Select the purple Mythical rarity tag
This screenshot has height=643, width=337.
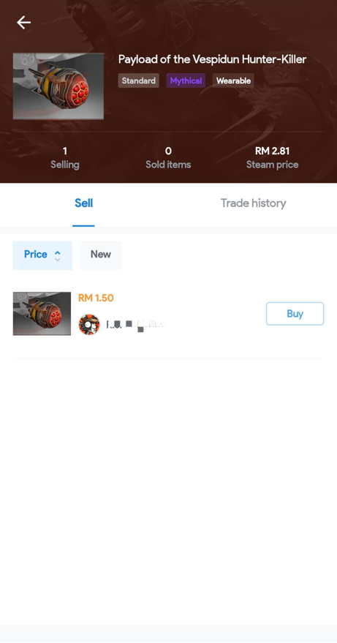186,80
